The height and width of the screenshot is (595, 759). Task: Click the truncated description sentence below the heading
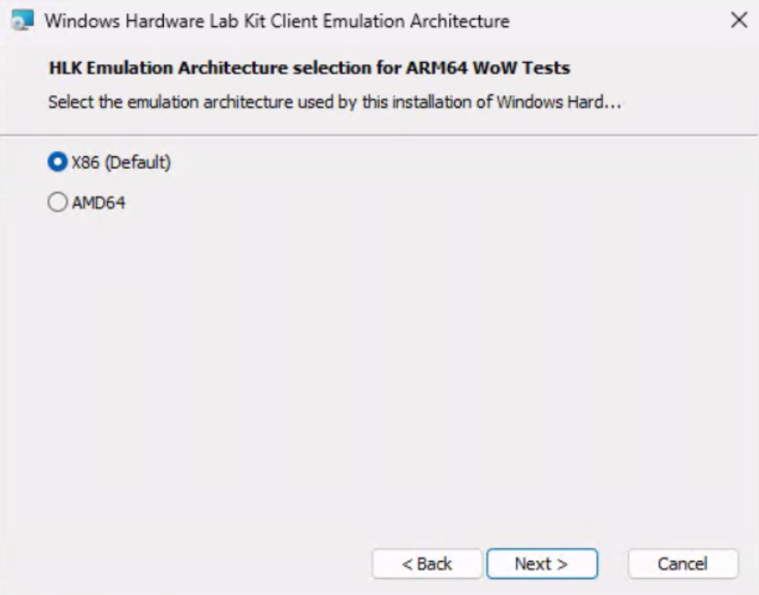[x=334, y=102]
